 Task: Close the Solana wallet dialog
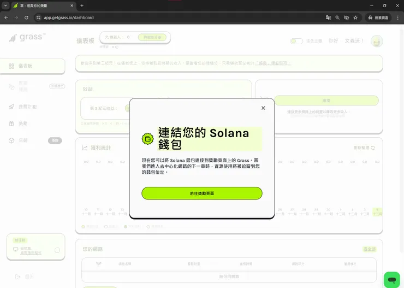263,108
